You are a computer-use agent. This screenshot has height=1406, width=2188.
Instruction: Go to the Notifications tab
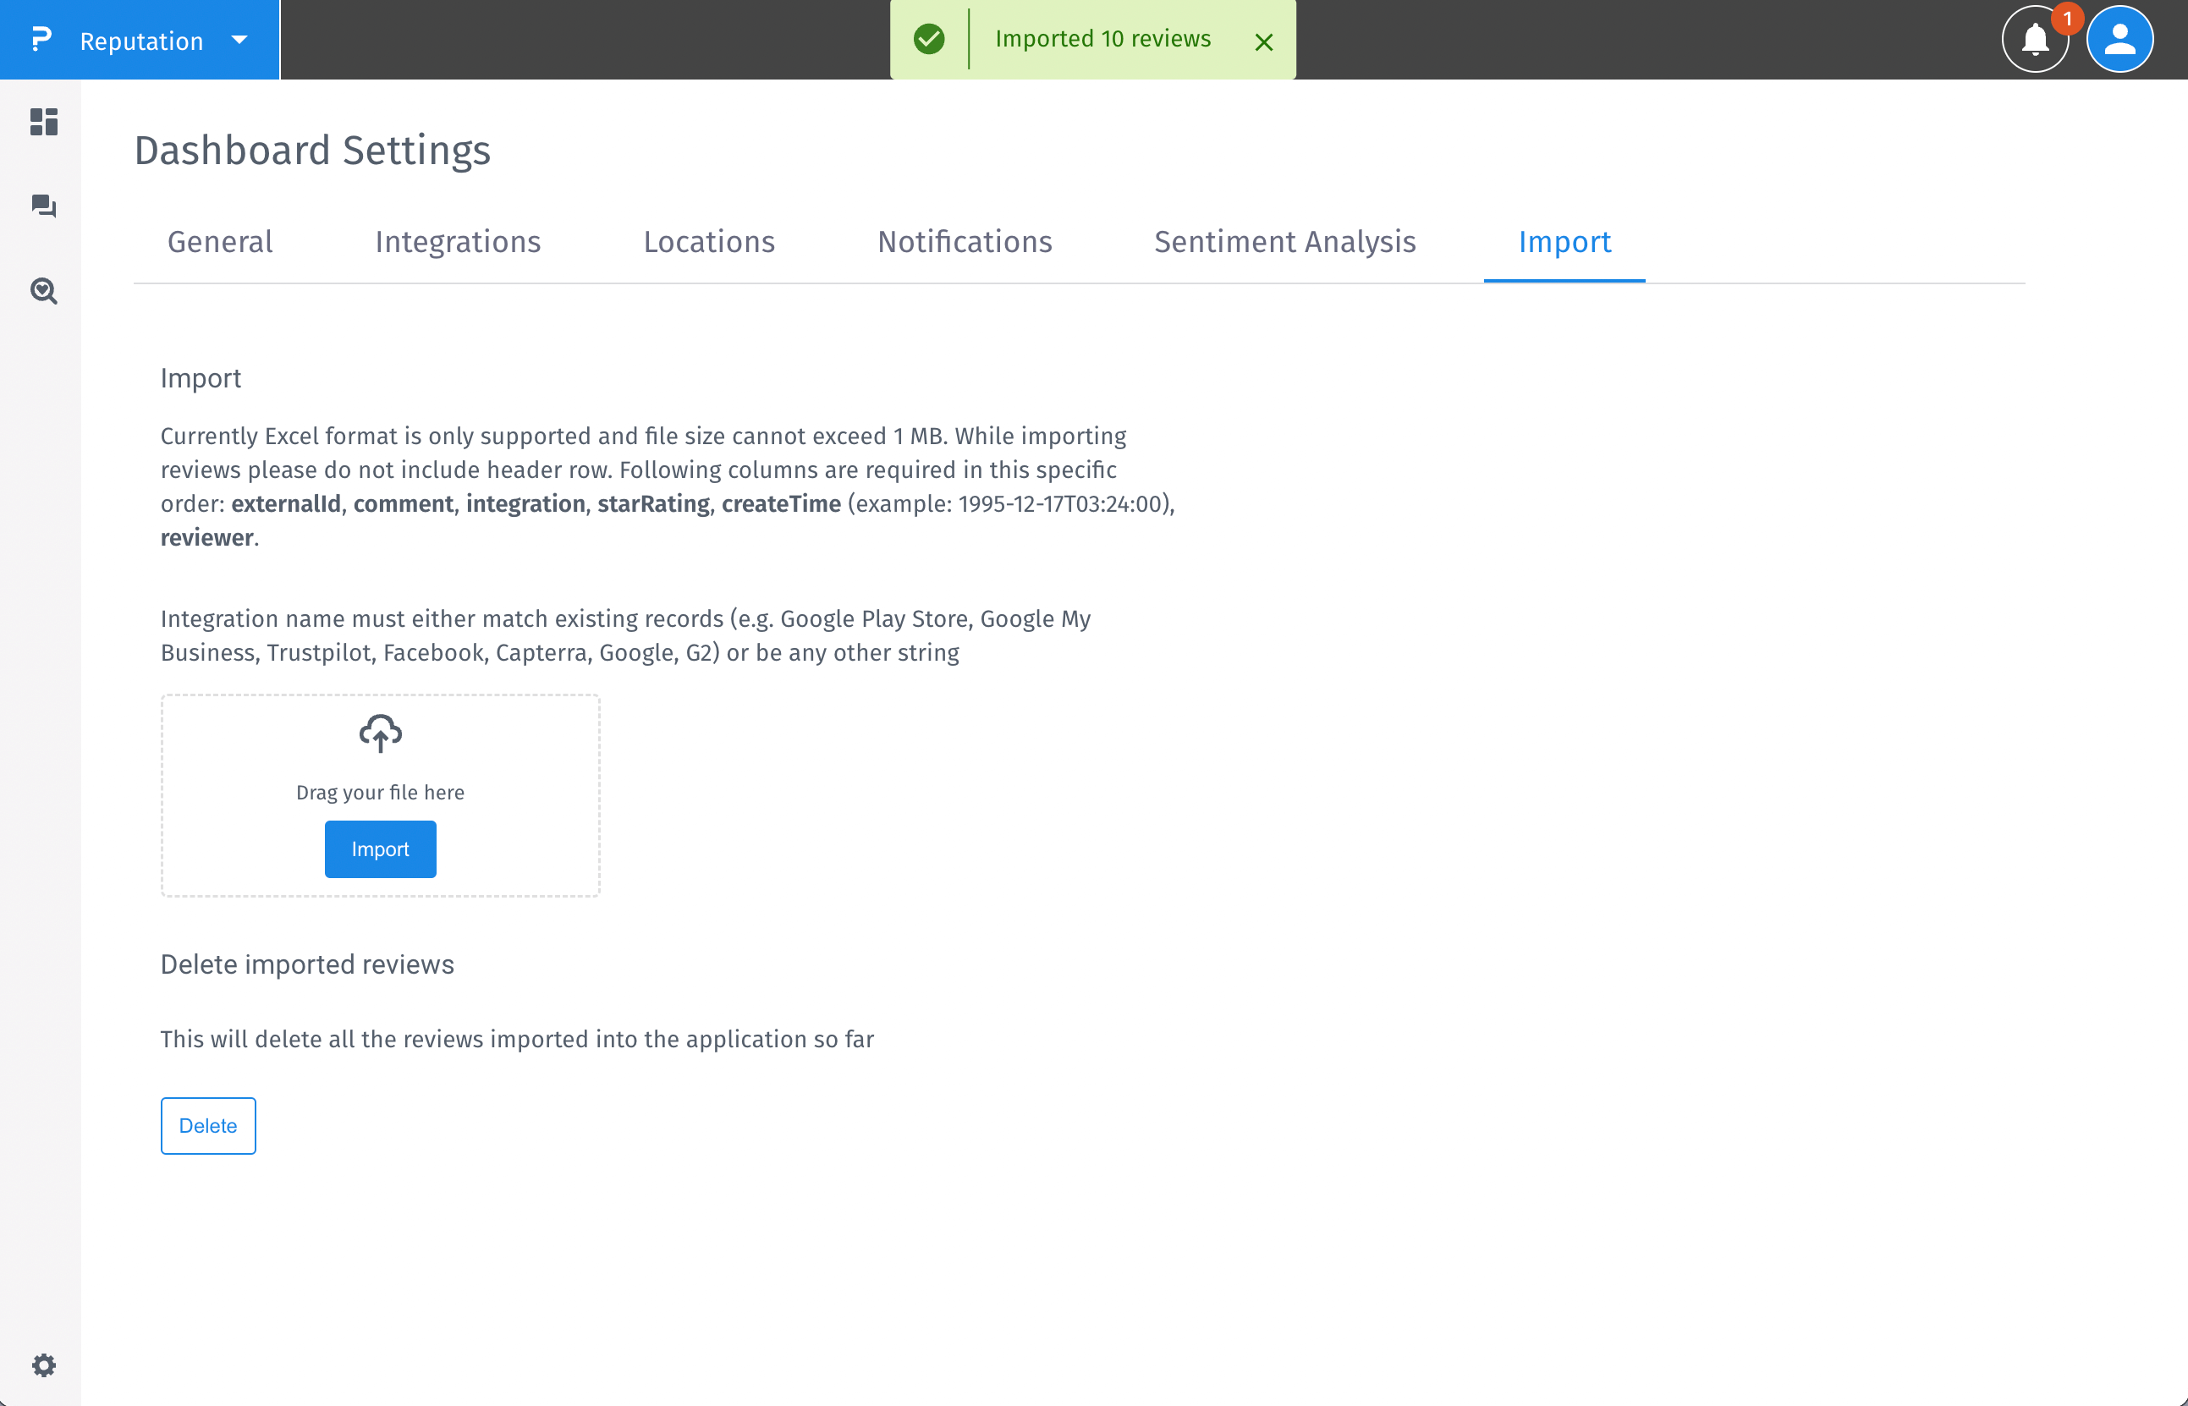[x=965, y=242]
